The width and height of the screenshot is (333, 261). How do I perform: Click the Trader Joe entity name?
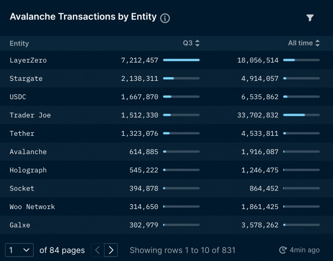(x=30, y=115)
